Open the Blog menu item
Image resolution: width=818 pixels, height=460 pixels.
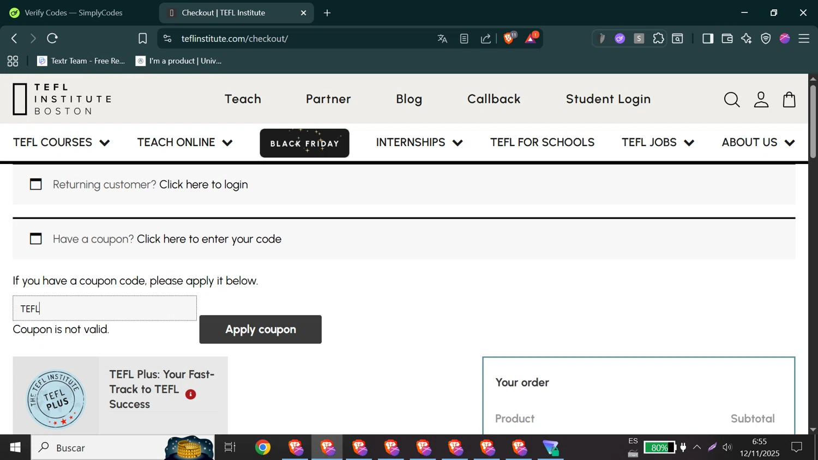point(409,99)
